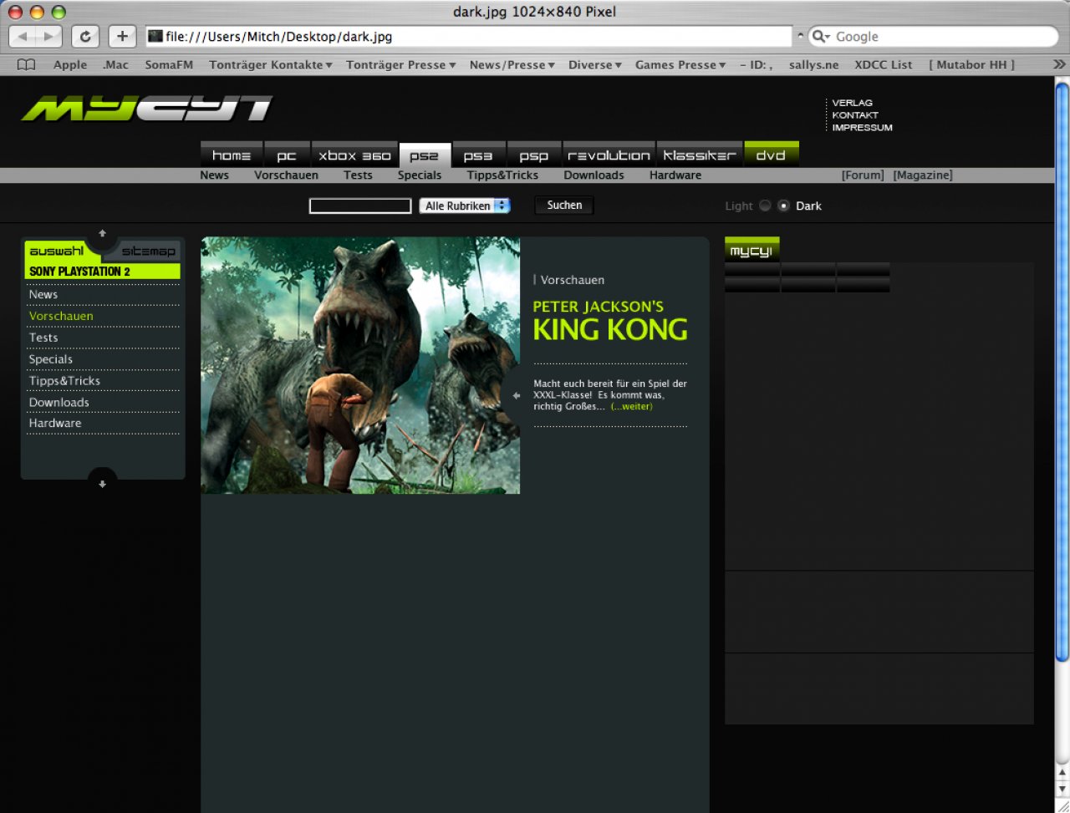Switch to the revolution tab
This screenshot has width=1070, height=813.
pyautogui.click(x=609, y=155)
